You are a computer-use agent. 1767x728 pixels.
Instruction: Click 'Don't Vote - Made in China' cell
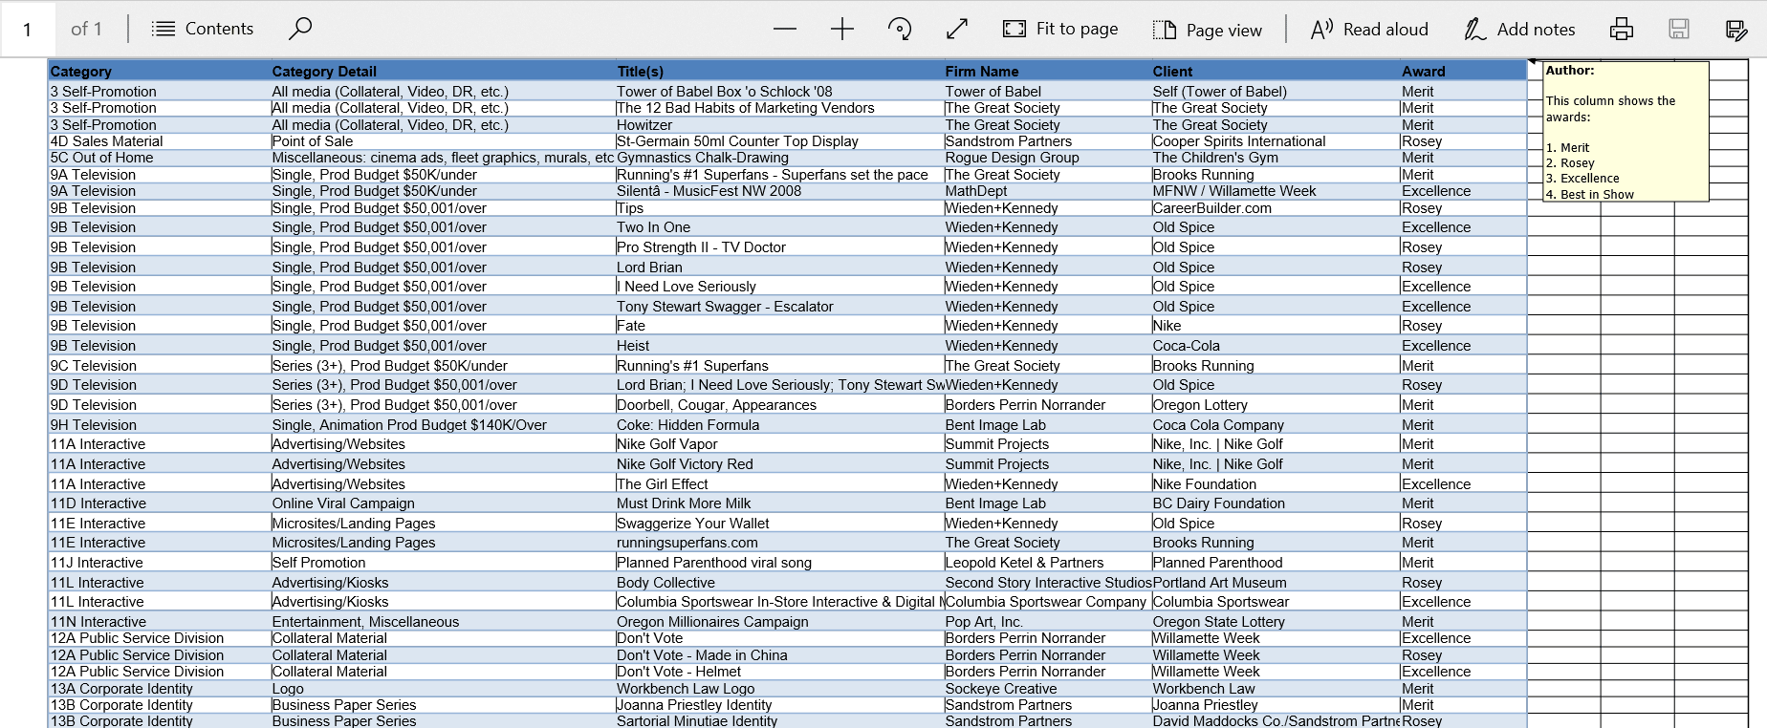coord(702,655)
